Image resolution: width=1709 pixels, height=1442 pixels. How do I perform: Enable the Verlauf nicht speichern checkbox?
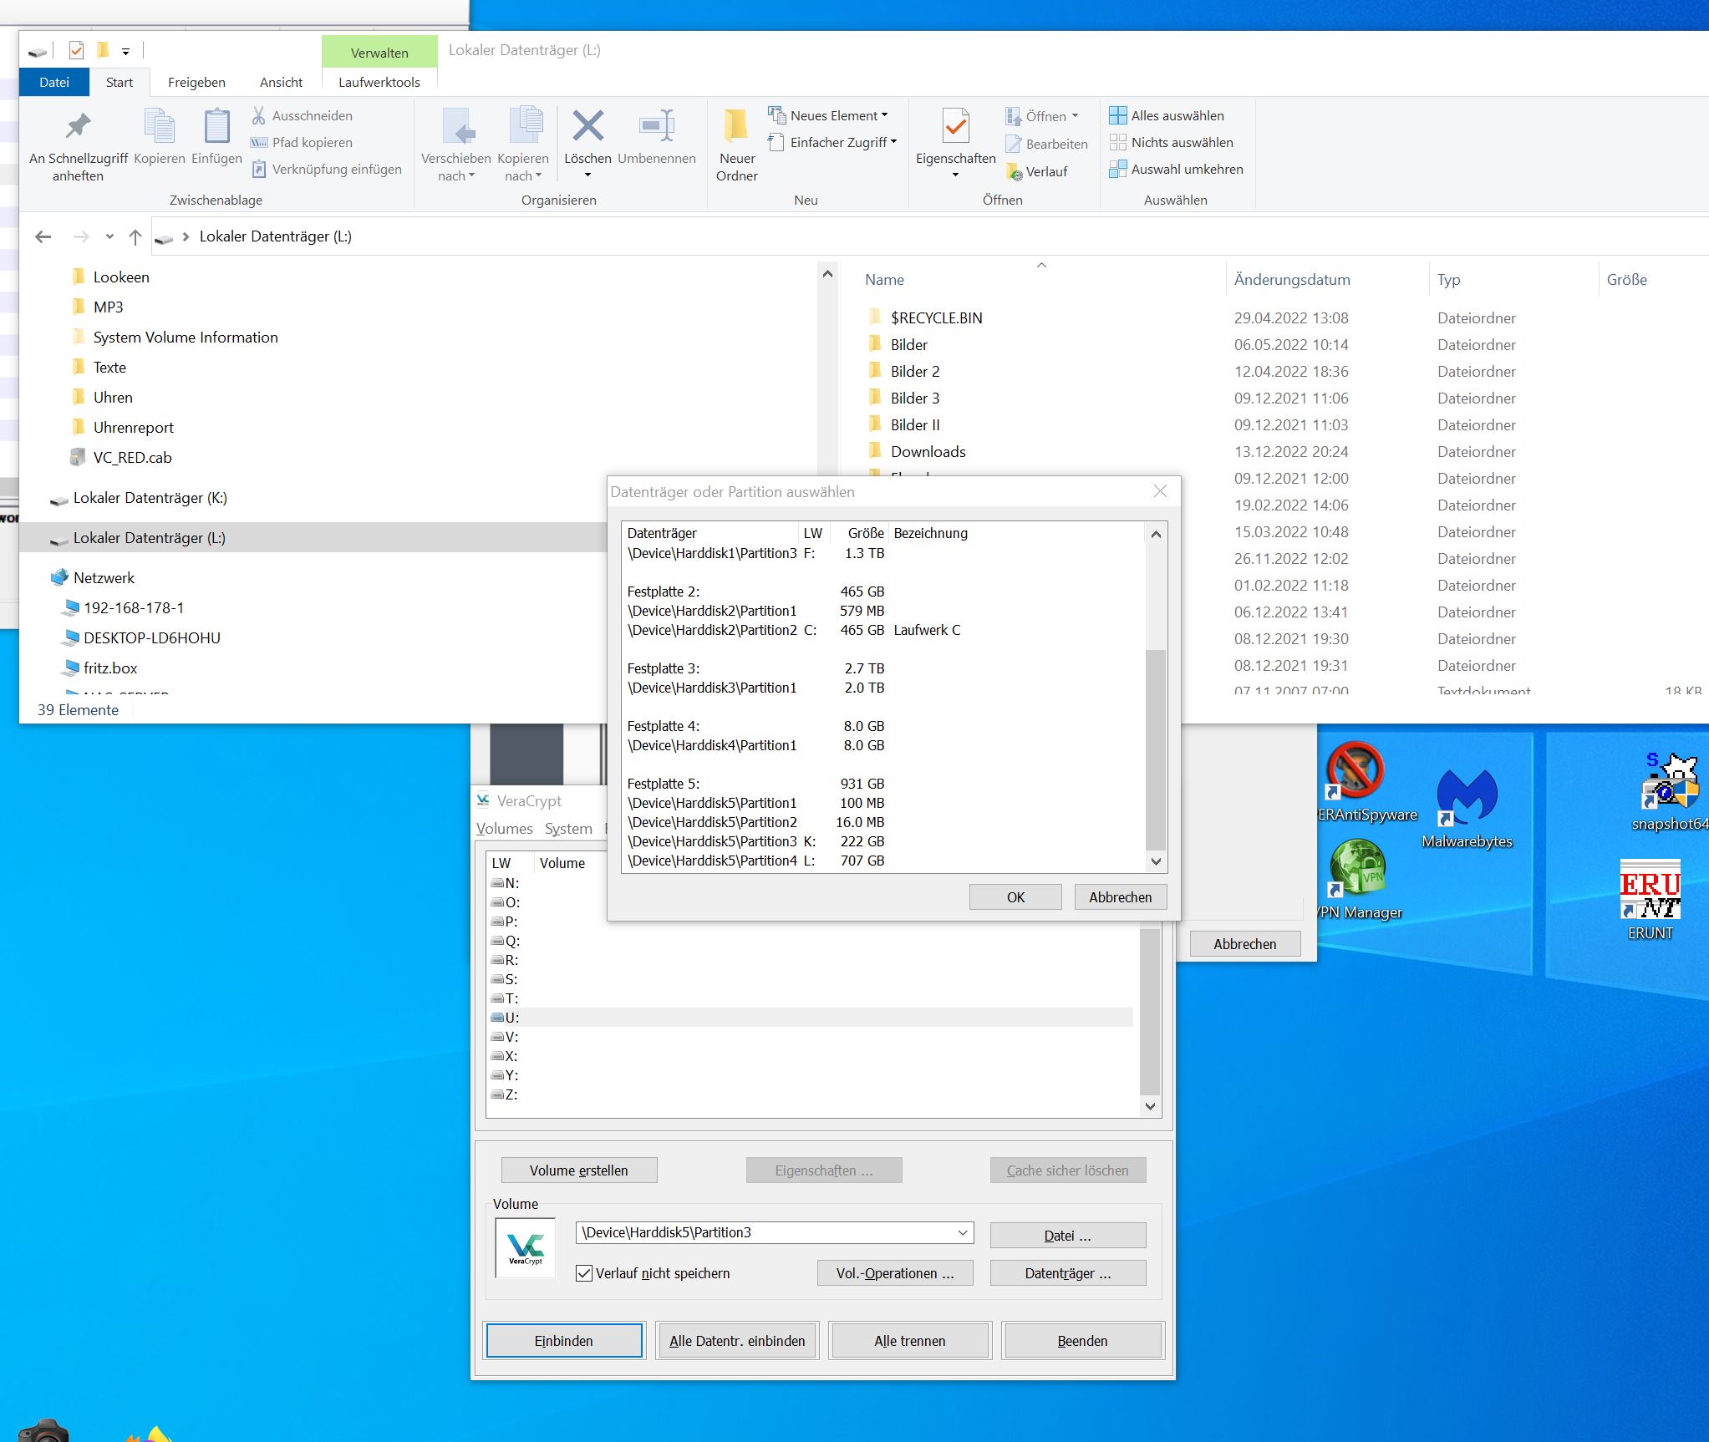point(583,1273)
